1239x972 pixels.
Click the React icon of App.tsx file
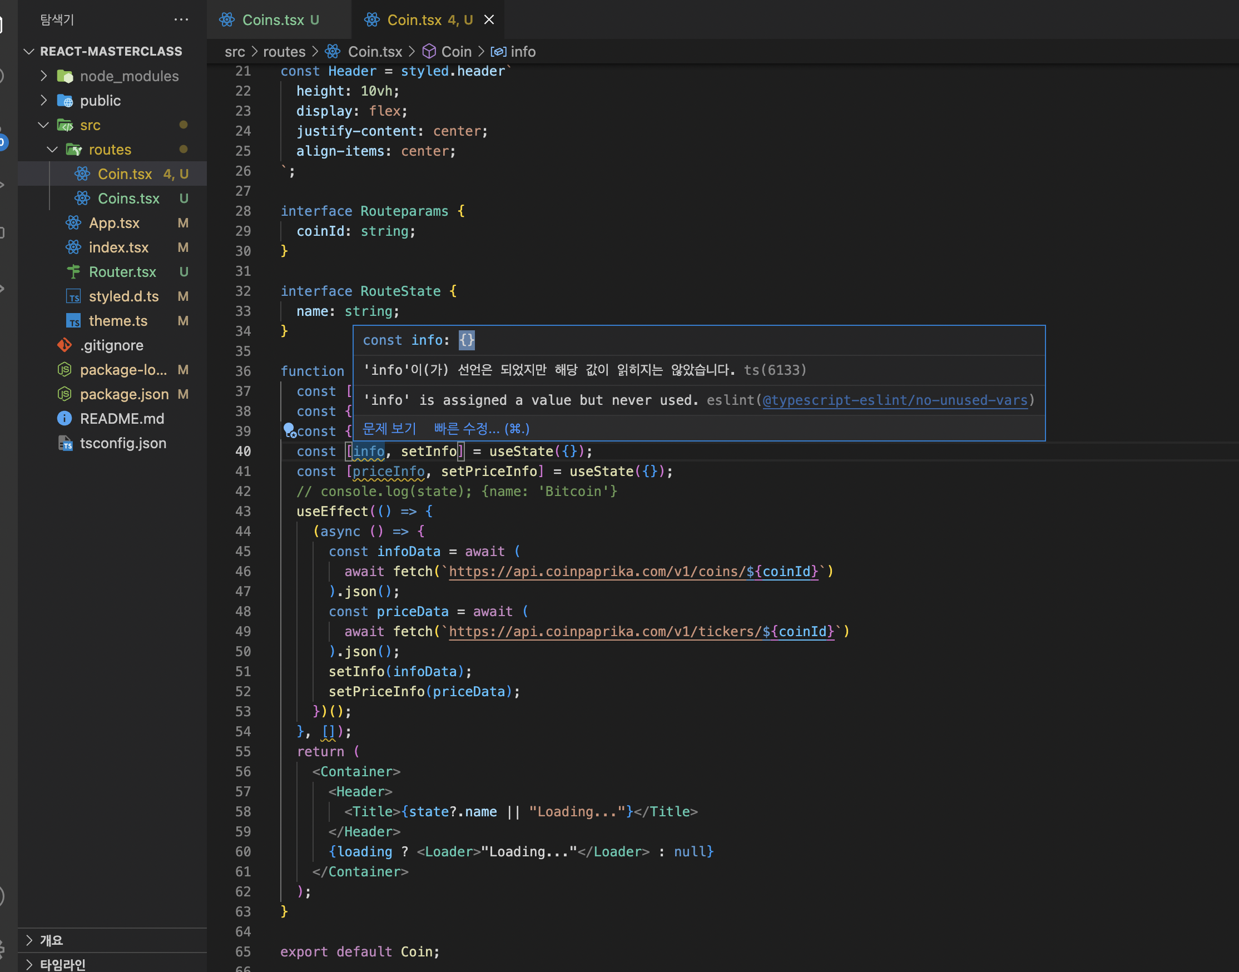click(x=73, y=222)
